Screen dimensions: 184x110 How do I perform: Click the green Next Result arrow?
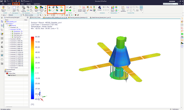tap(70, 10)
